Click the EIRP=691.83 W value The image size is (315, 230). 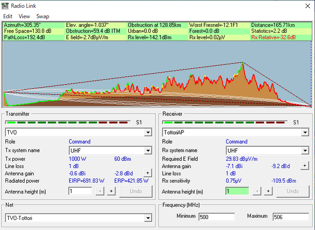point(87,181)
